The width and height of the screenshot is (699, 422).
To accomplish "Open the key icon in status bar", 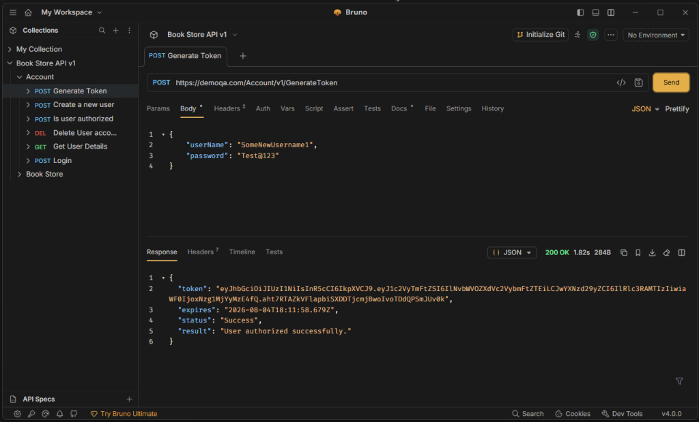I will click(x=31, y=414).
